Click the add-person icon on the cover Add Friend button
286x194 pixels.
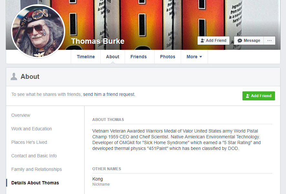pyautogui.click(x=202, y=41)
